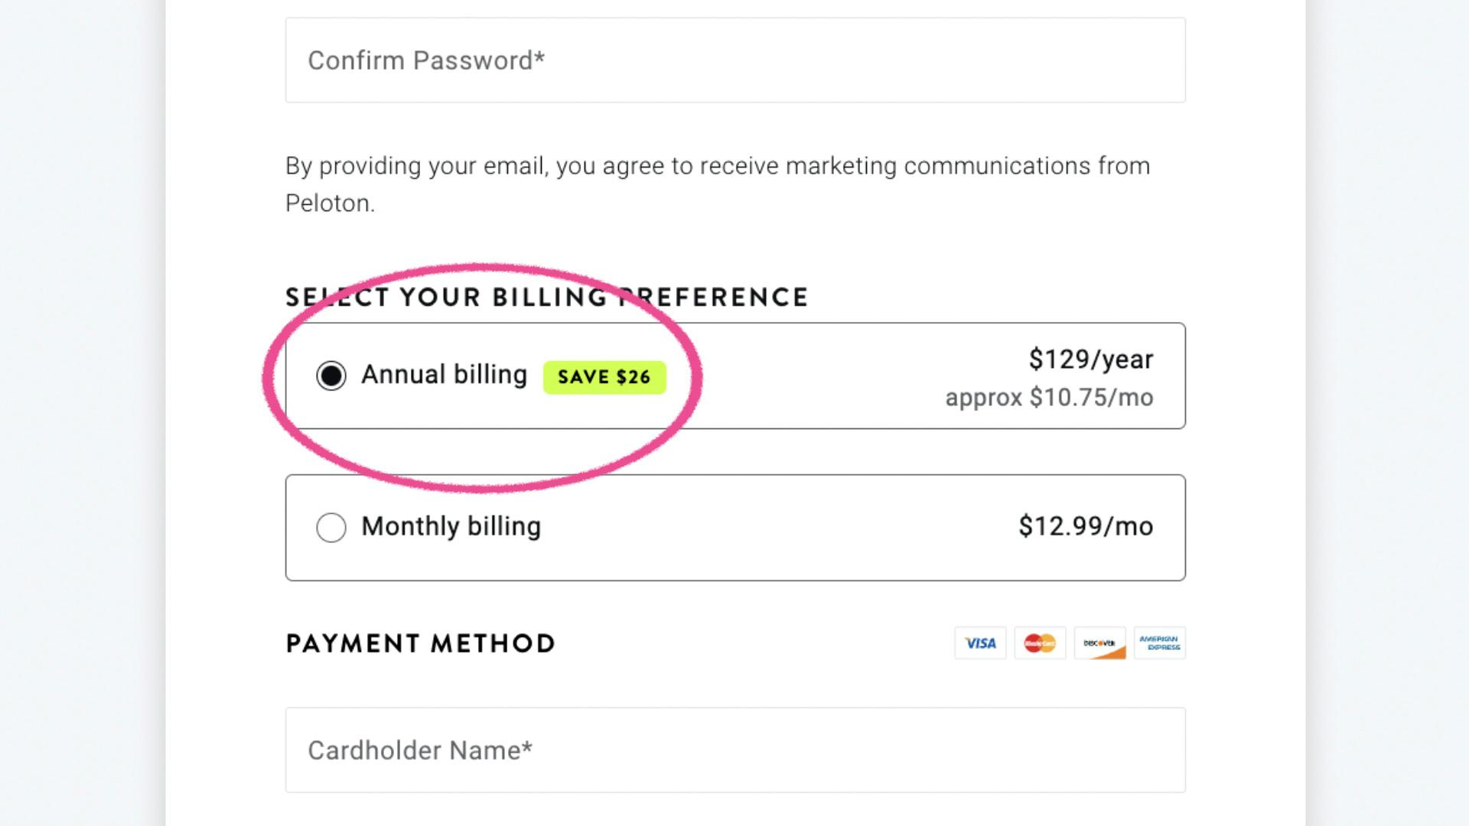Click the marketing communications disclaimer text
Image resolution: width=1469 pixels, height=826 pixels.
(717, 166)
